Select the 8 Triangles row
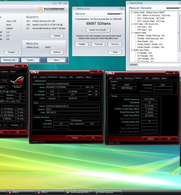Screen dimensions: 181x195 (144, 53)
